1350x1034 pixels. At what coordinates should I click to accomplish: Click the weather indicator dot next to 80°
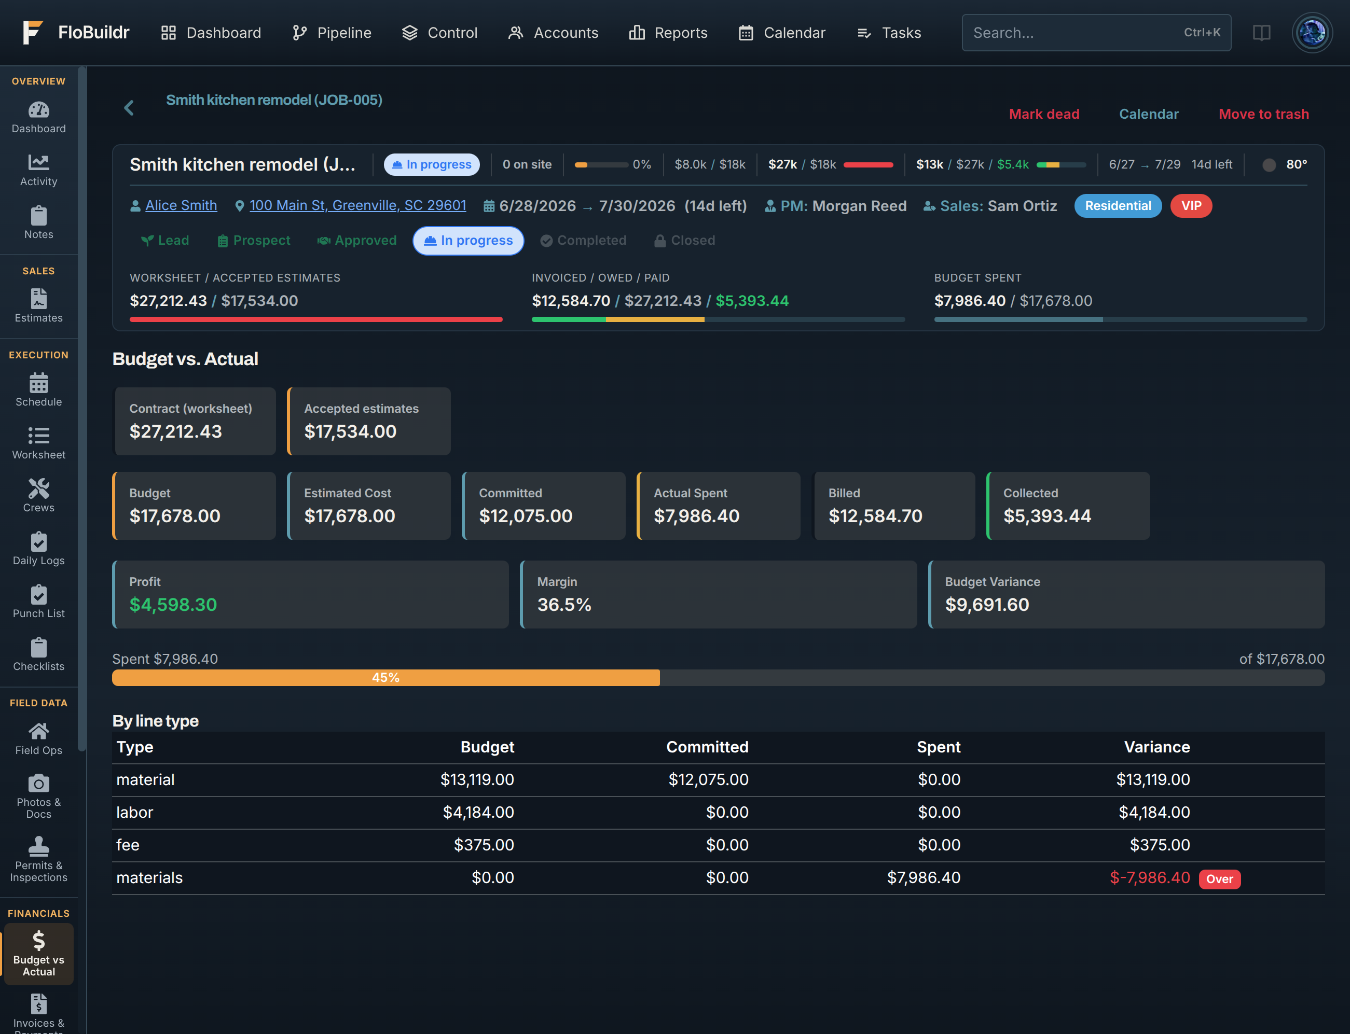(x=1269, y=165)
